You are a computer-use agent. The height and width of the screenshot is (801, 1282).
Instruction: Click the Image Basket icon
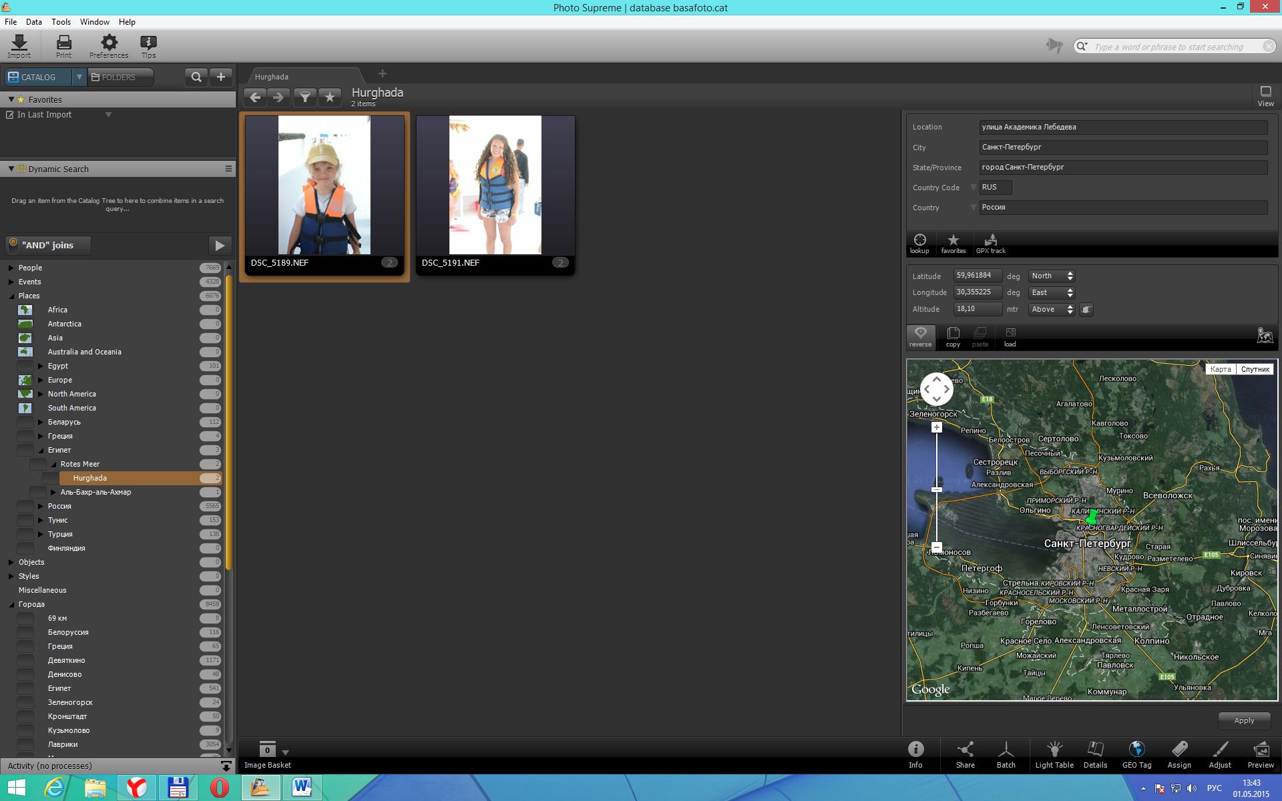pos(267,749)
